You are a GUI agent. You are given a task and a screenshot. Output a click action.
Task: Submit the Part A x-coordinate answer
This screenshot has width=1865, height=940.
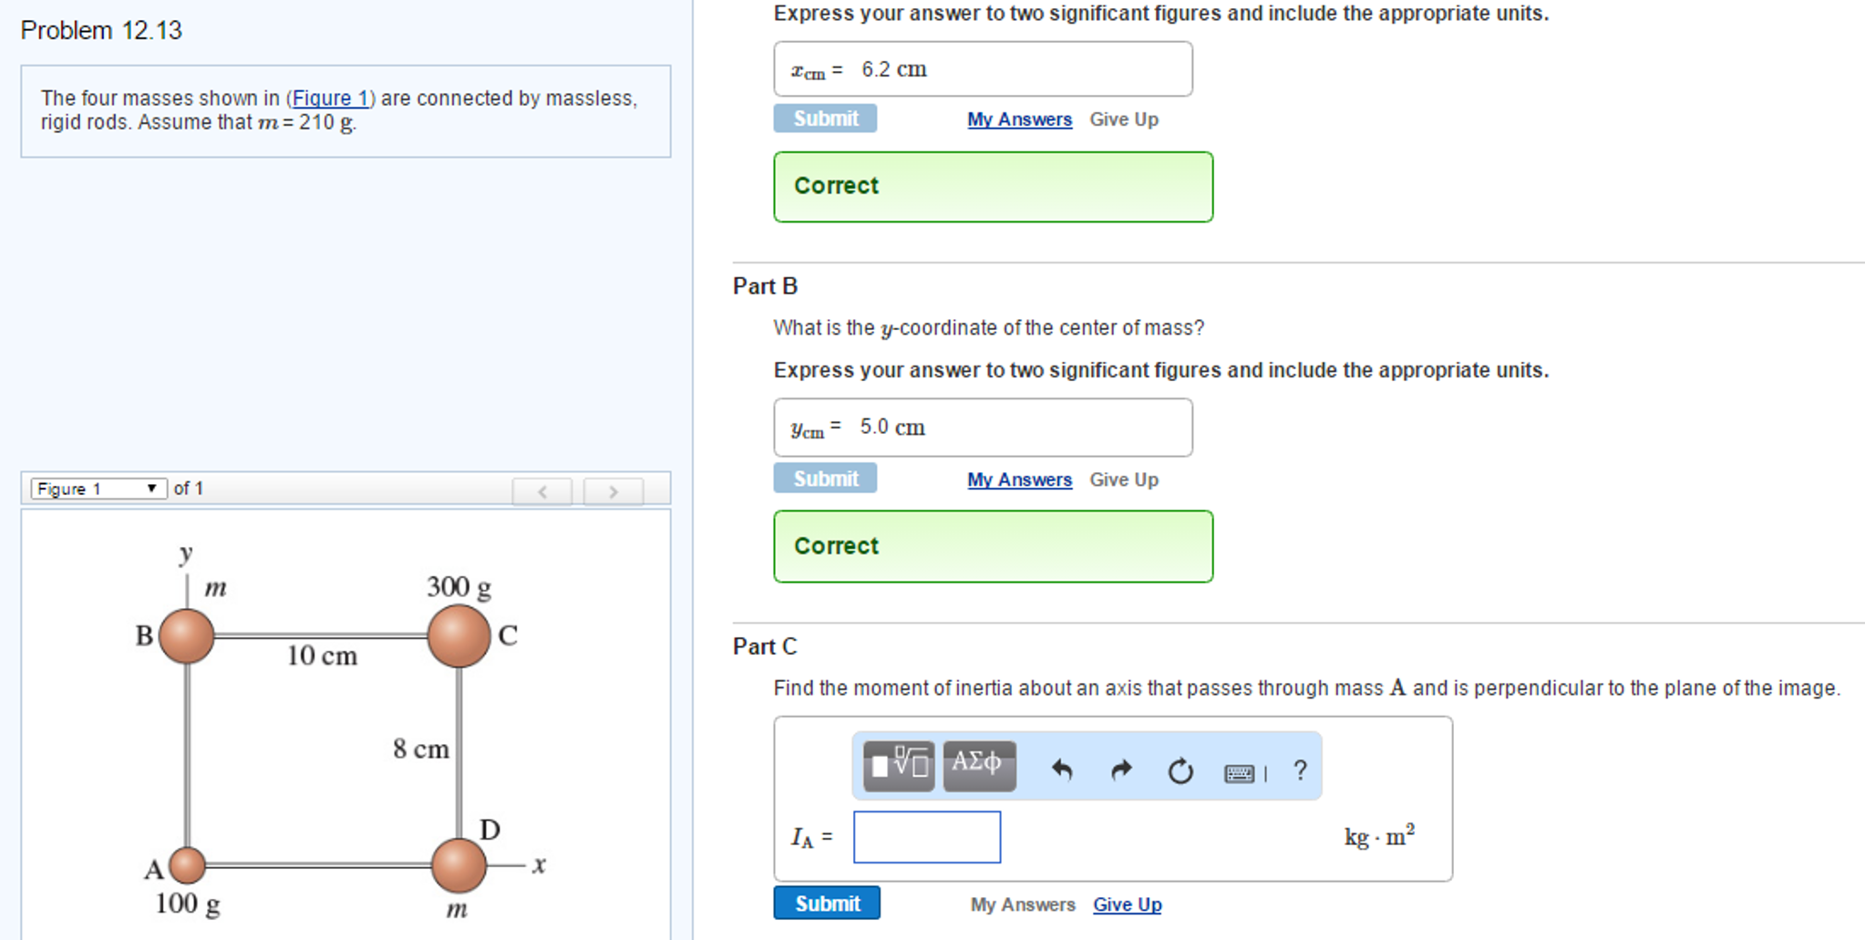tap(824, 118)
